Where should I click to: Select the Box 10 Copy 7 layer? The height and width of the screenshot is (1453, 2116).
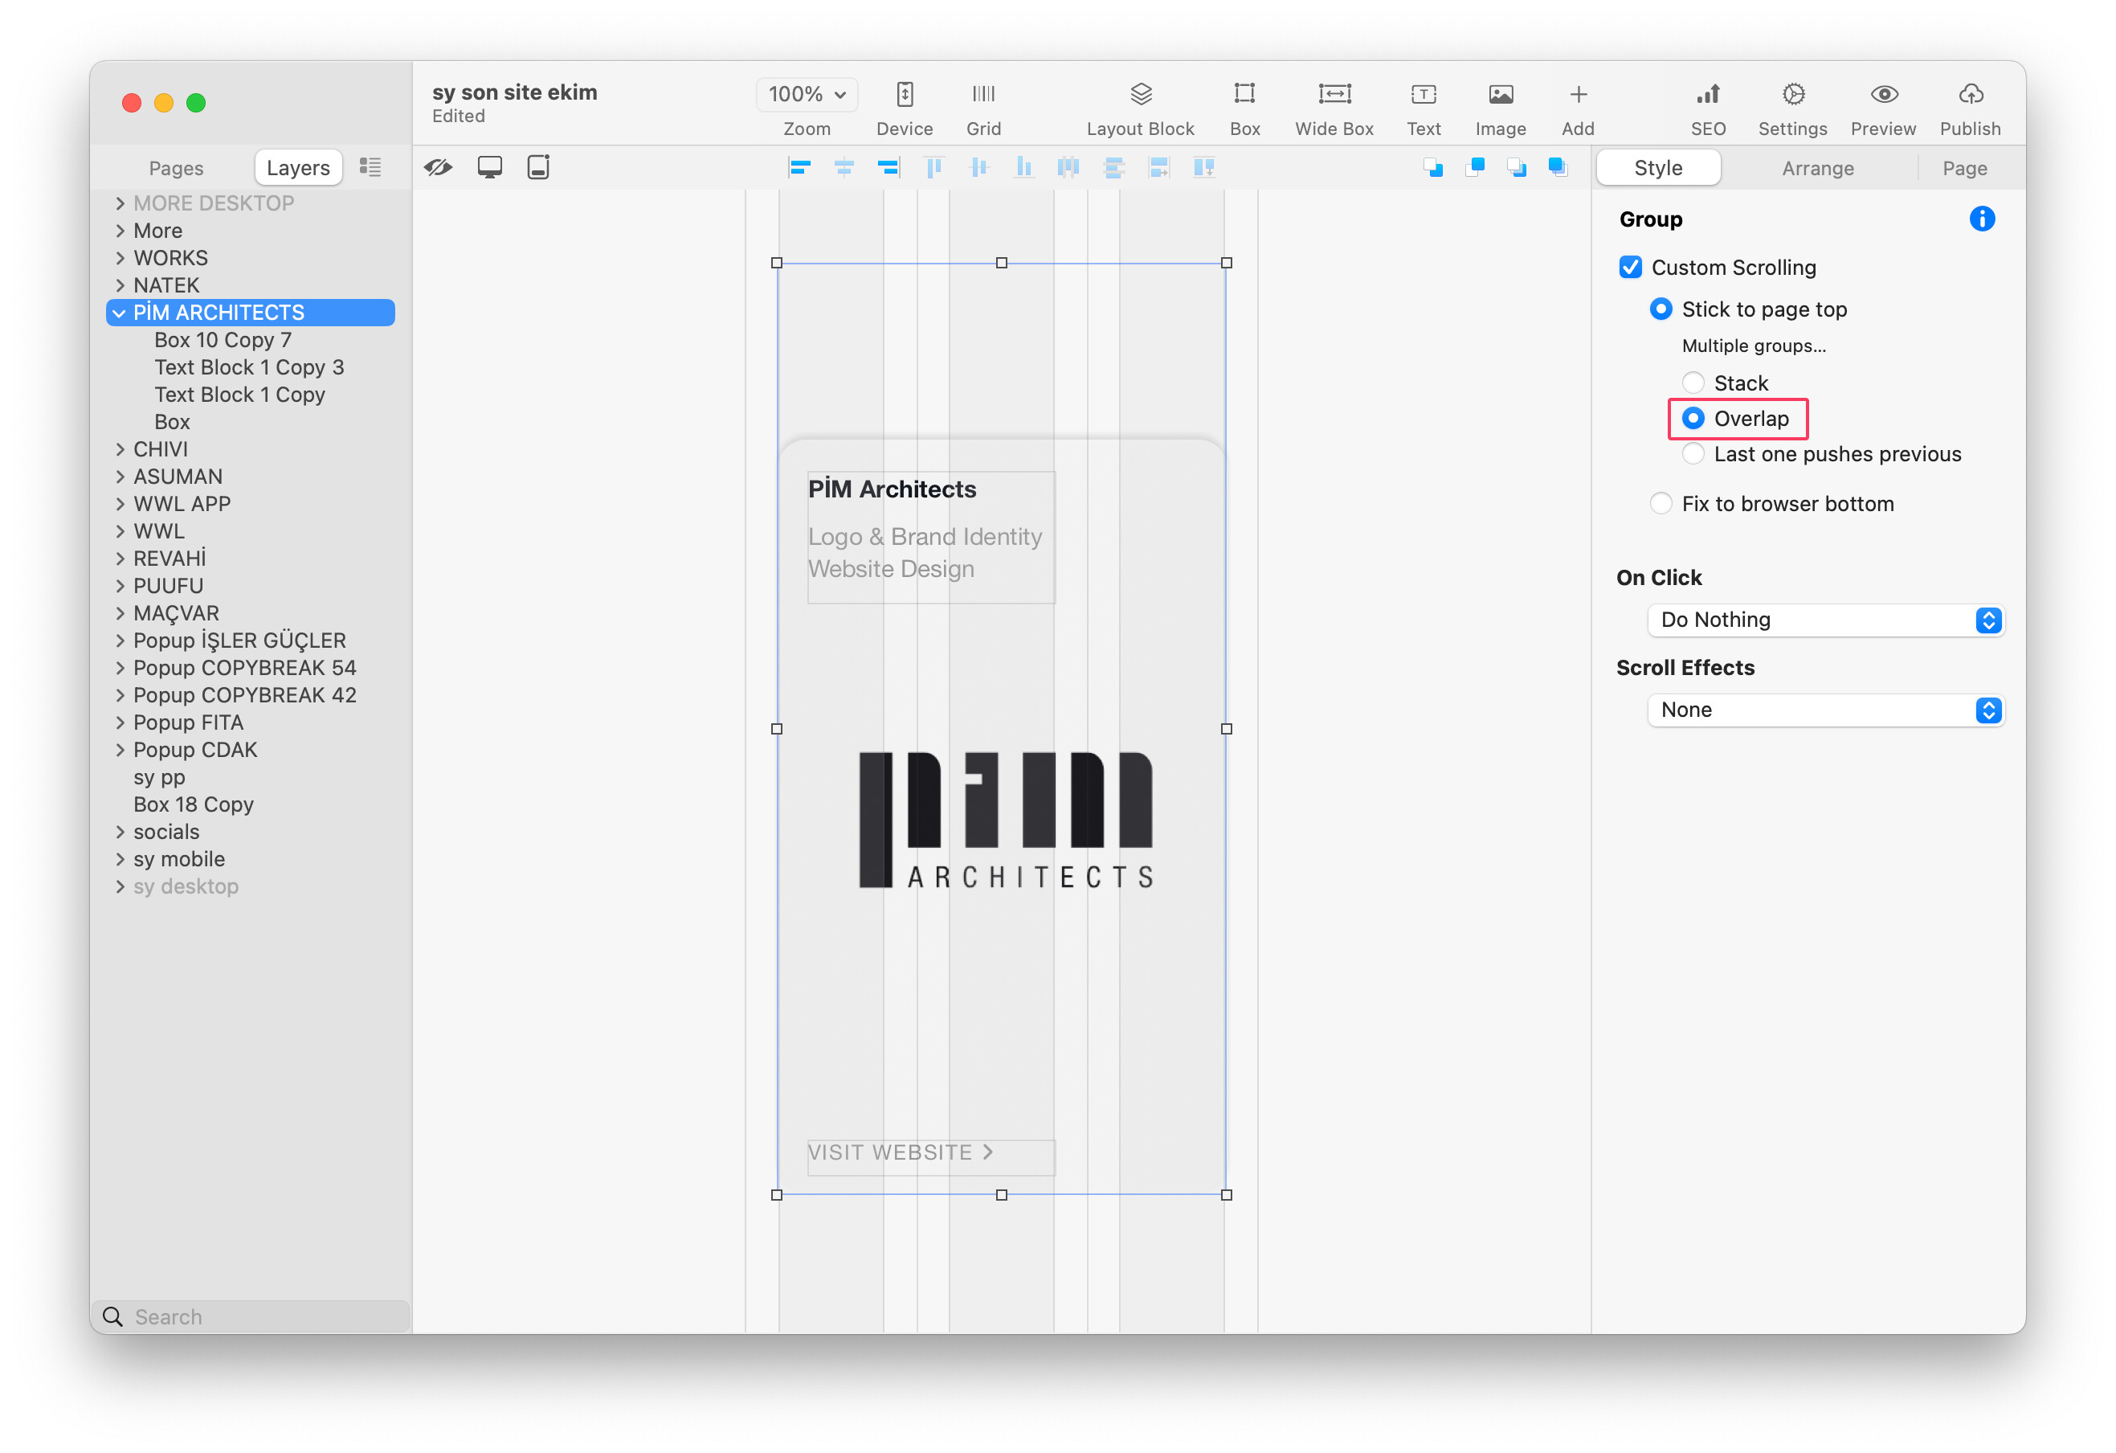[x=223, y=340]
